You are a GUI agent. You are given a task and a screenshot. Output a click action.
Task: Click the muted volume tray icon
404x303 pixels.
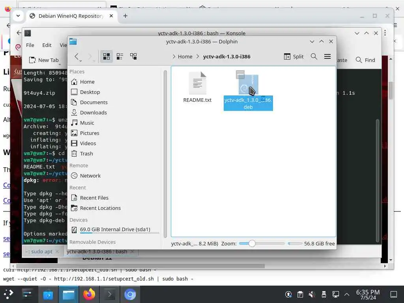pos(312,294)
